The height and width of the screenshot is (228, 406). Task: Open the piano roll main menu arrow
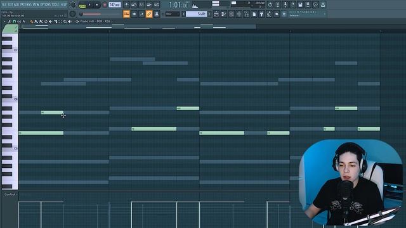[4, 22]
